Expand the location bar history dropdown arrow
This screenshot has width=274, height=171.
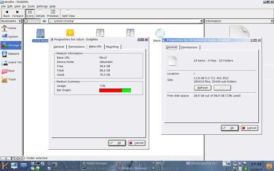[x=201, y=21]
